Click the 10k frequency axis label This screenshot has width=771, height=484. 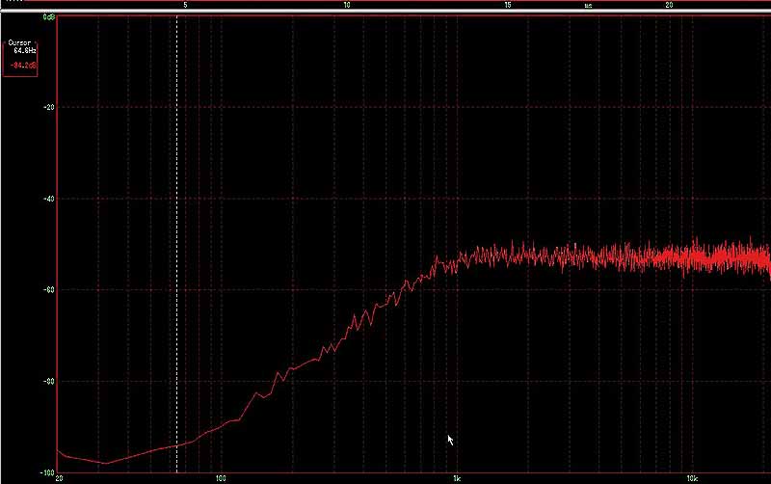point(691,478)
